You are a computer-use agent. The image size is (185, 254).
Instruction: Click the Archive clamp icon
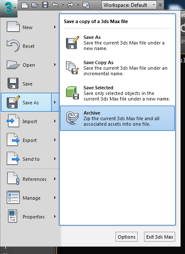tap(72, 118)
